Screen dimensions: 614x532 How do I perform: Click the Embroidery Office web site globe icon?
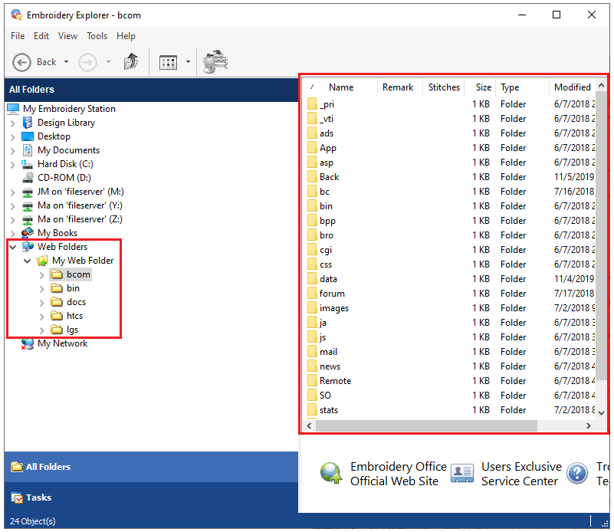click(331, 473)
